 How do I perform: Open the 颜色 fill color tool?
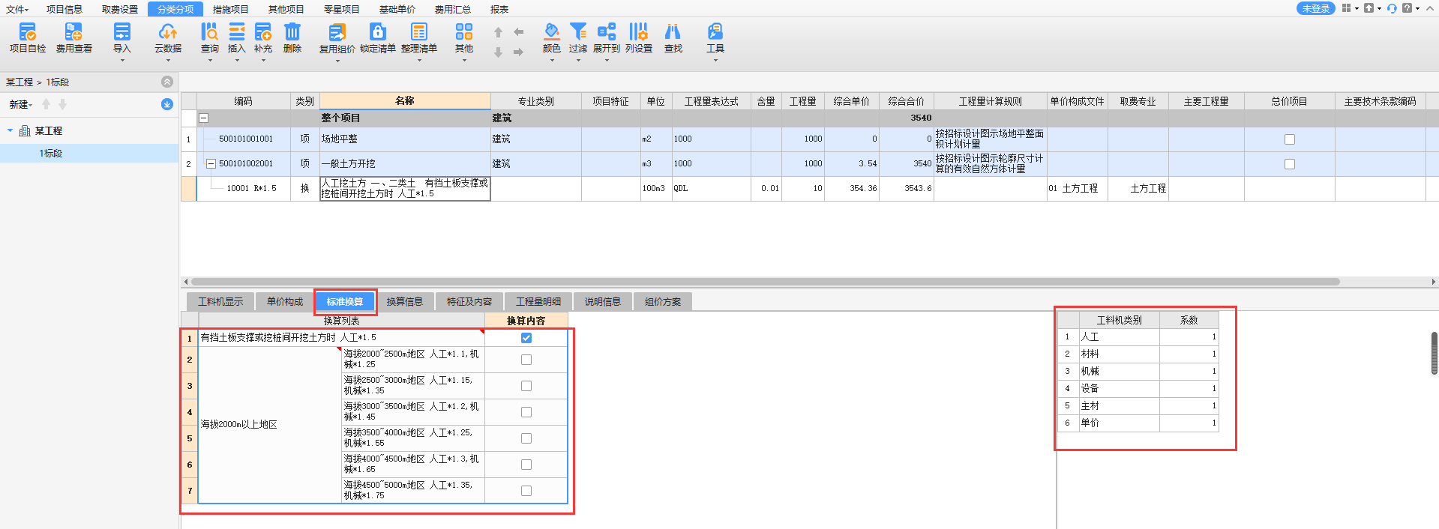(x=552, y=32)
